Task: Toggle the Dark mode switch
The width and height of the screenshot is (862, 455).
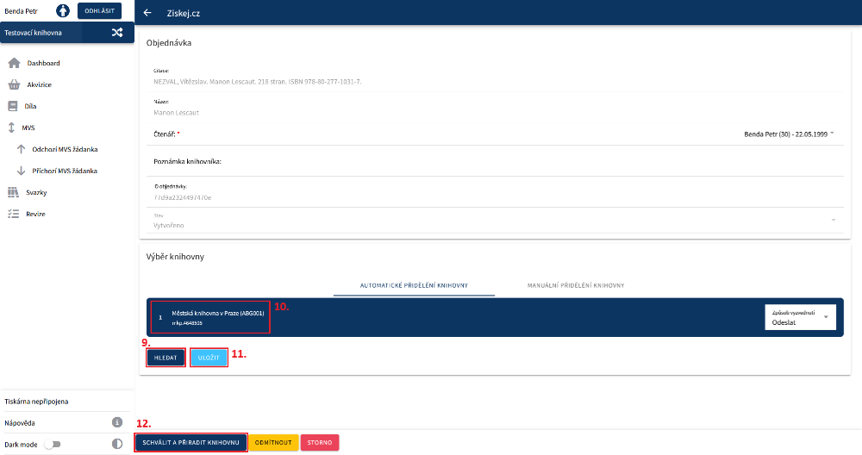Action: (53, 444)
